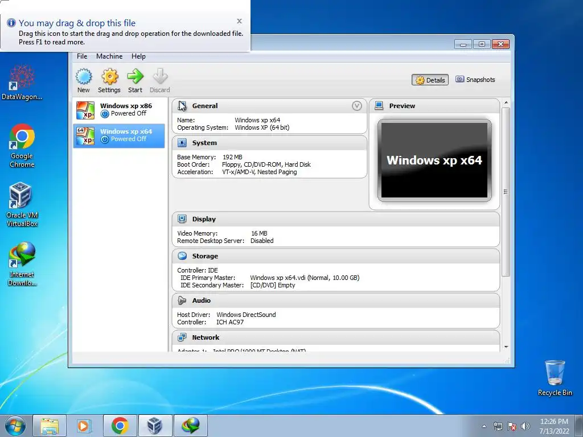Click the Preview section monitor icon
Screen dimensions: 583x437
point(379,105)
